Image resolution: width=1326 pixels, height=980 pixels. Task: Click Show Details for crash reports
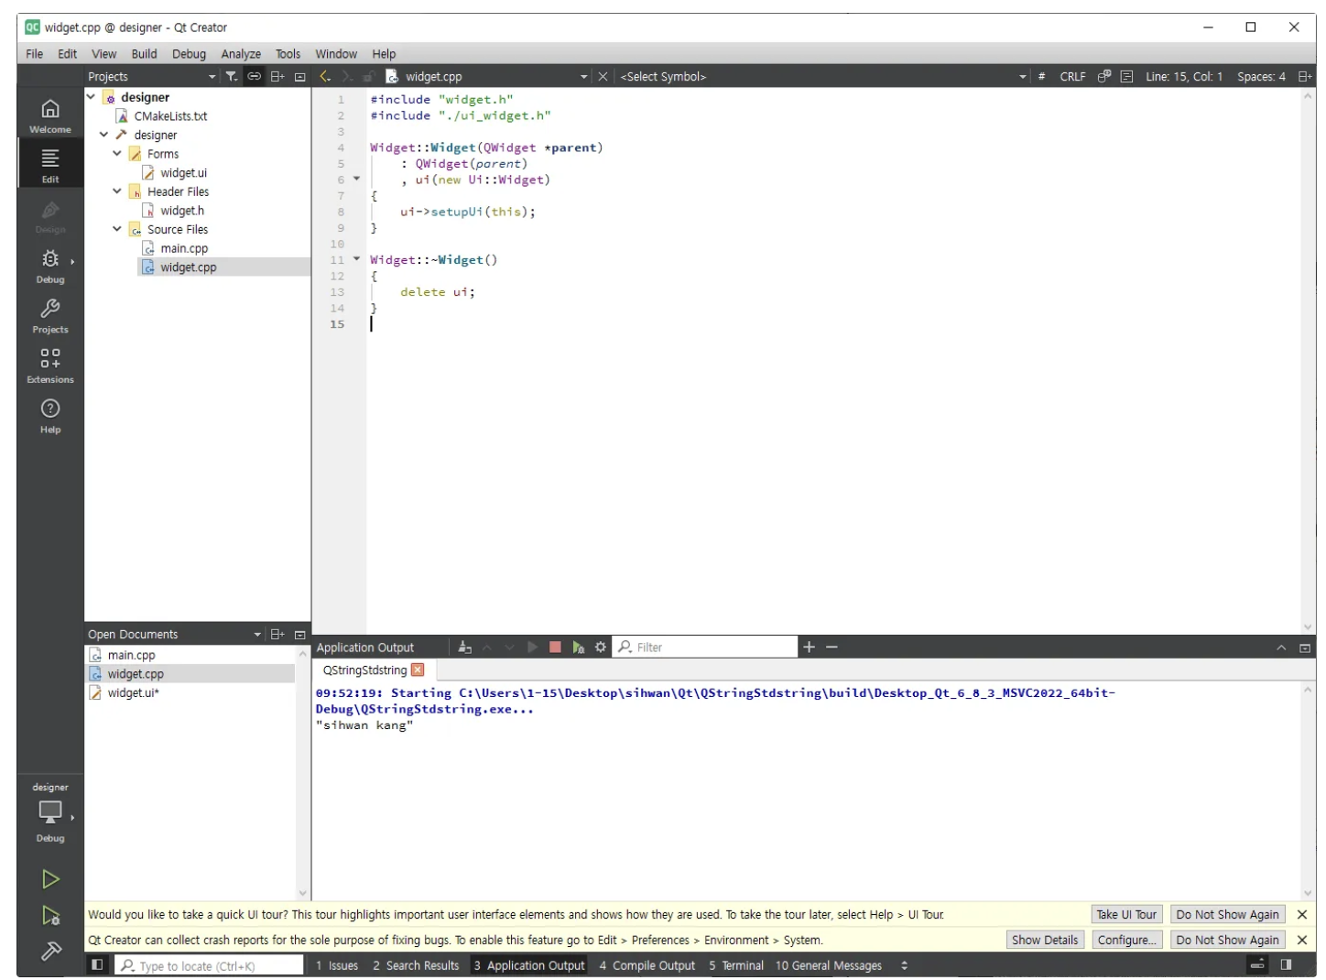[x=1045, y=940]
